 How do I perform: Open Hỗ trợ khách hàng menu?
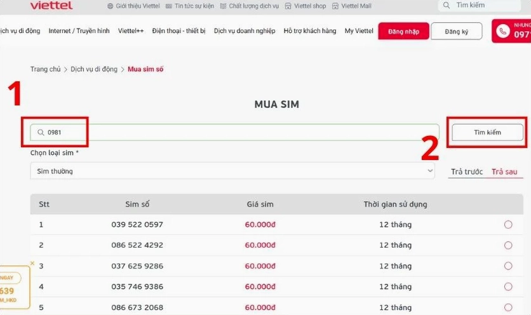pyautogui.click(x=310, y=31)
